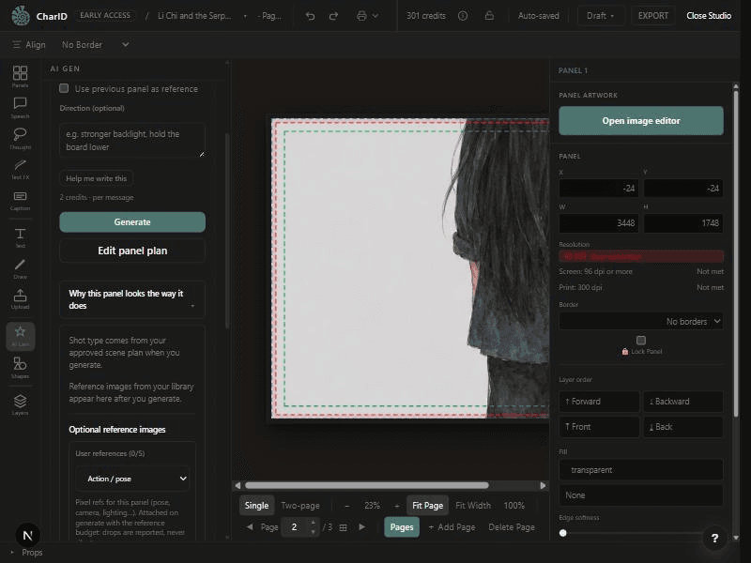This screenshot has width=751, height=563.
Task: Expand Why this panel looks the way it does
Action: (x=132, y=299)
